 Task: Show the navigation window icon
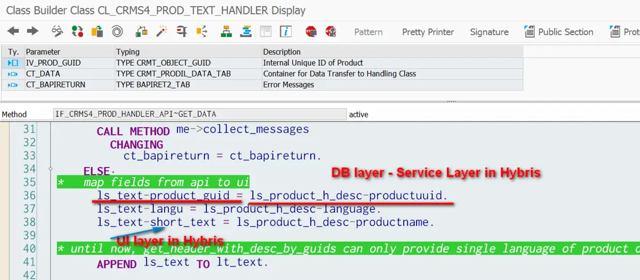pyautogui.click(x=246, y=32)
